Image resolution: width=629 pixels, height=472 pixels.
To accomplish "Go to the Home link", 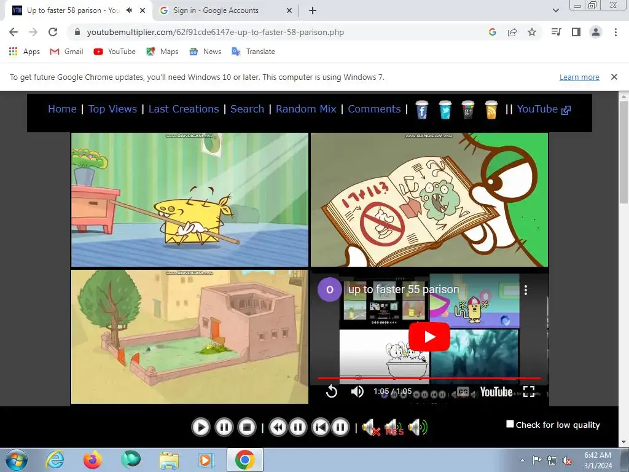I will coord(62,109).
